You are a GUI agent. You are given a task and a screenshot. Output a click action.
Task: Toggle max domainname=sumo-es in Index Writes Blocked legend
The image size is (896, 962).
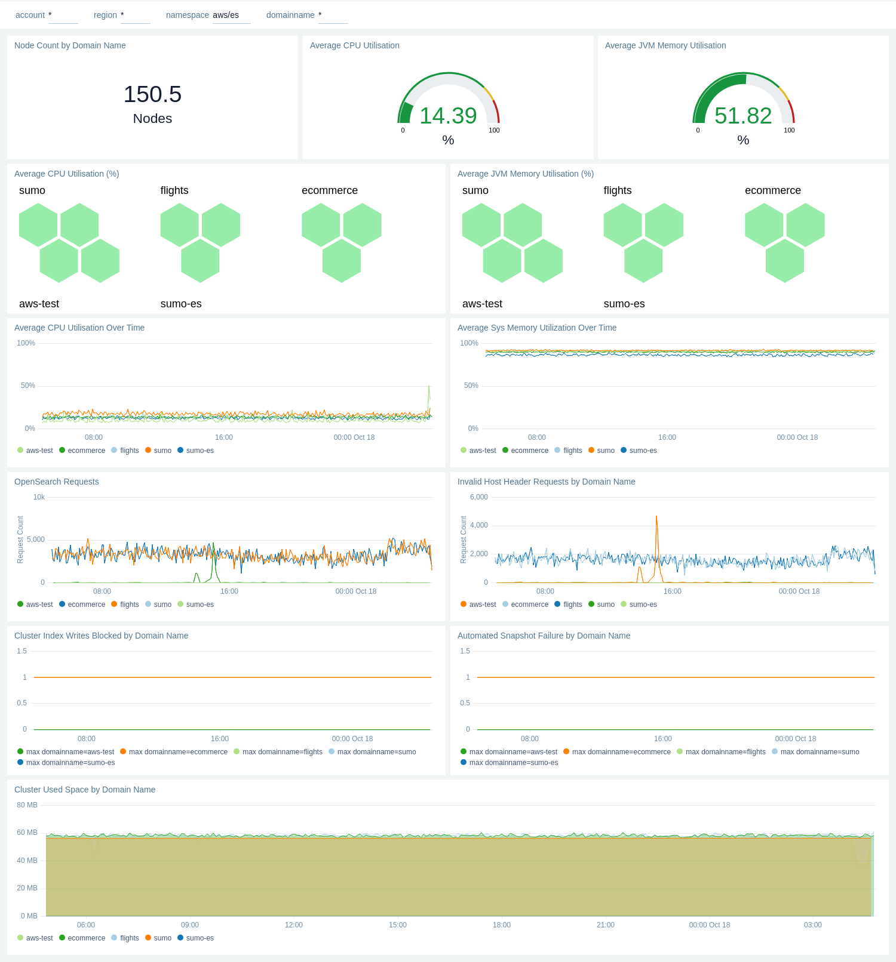[x=66, y=763]
